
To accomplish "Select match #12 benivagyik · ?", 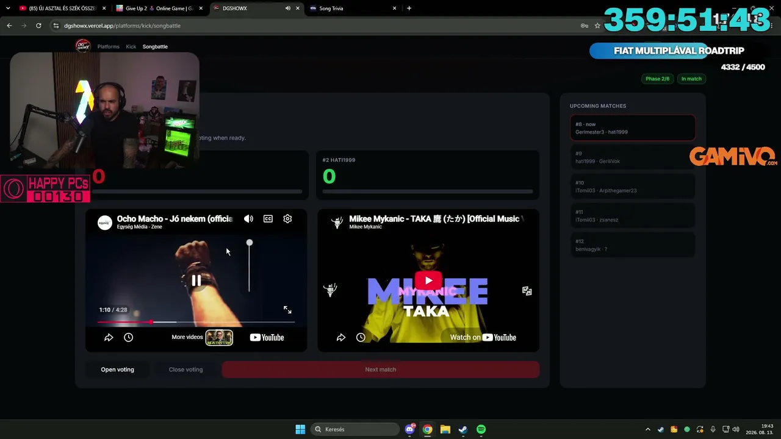I will 633,245.
